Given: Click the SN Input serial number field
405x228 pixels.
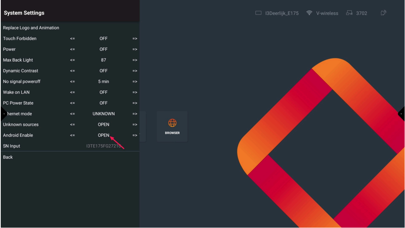Looking at the screenshot, I should click(x=104, y=146).
